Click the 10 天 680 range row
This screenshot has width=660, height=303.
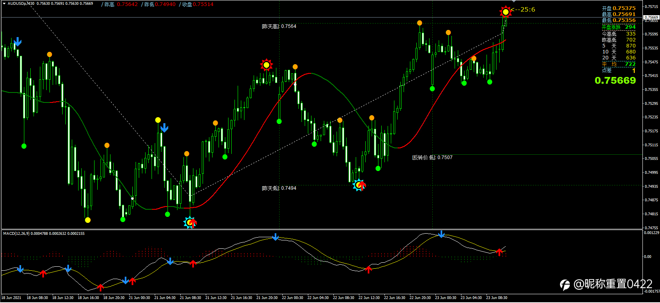pyautogui.click(x=619, y=52)
